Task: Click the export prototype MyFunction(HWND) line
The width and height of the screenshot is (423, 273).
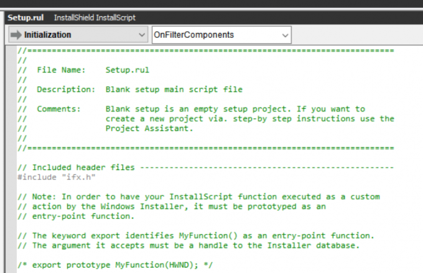Action: [117, 264]
